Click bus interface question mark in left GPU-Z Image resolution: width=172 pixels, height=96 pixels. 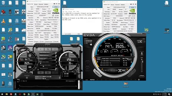tap(59, 20)
